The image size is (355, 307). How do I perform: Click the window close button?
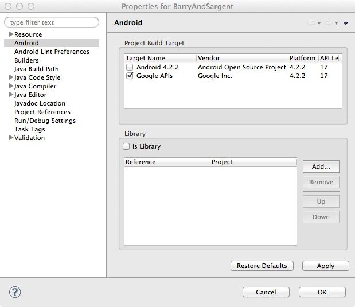click(x=8, y=6)
